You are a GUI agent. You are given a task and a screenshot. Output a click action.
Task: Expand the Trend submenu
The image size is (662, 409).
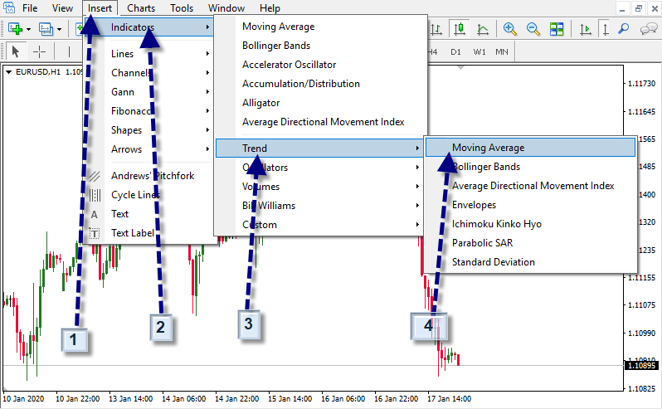320,149
